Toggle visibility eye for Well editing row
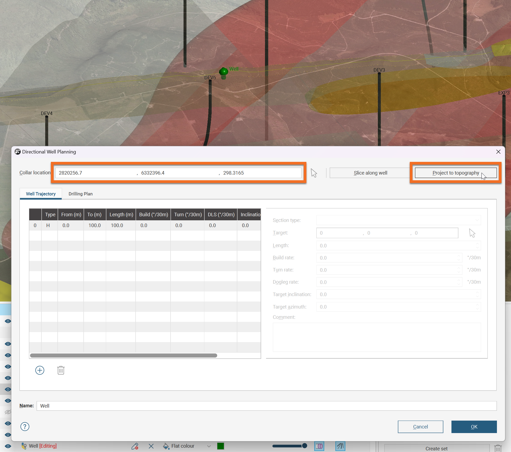This screenshot has height=452, width=511. pyautogui.click(x=8, y=446)
